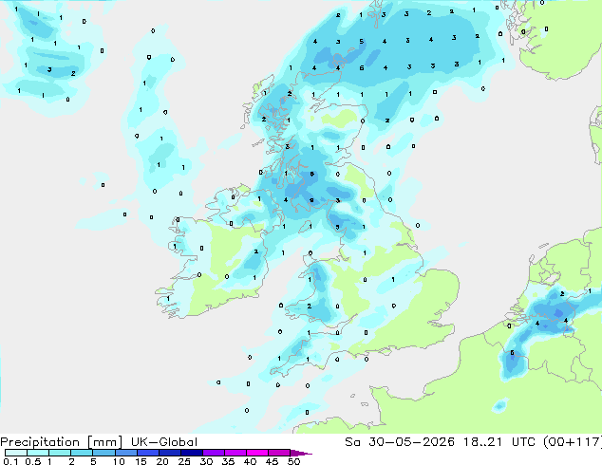Click the '20' legend scale label
The image size is (602, 465).
tap(162, 461)
